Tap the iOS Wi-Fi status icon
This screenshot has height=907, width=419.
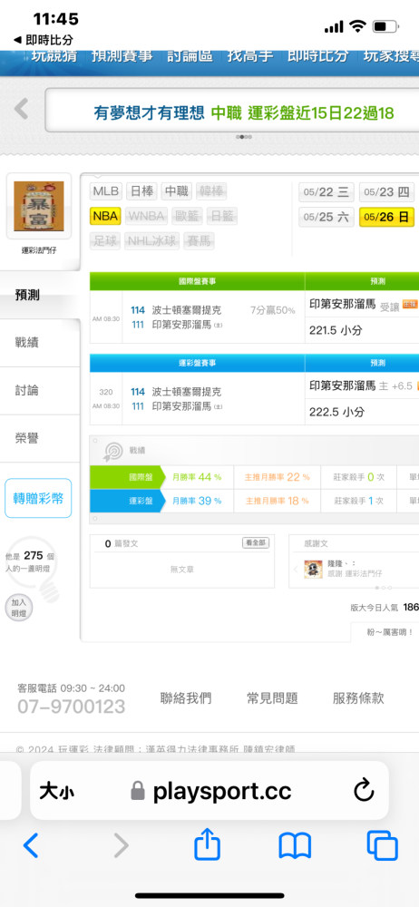point(358,26)
